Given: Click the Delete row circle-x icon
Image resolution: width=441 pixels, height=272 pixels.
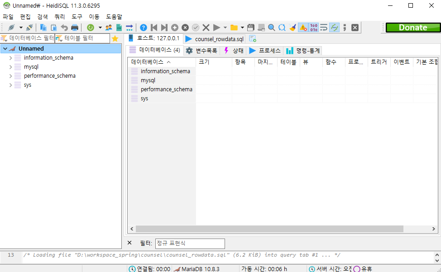Looking at the screenshot, I should (x=185, y=28).
